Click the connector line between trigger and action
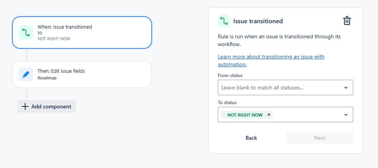 [x=27, y=55]
